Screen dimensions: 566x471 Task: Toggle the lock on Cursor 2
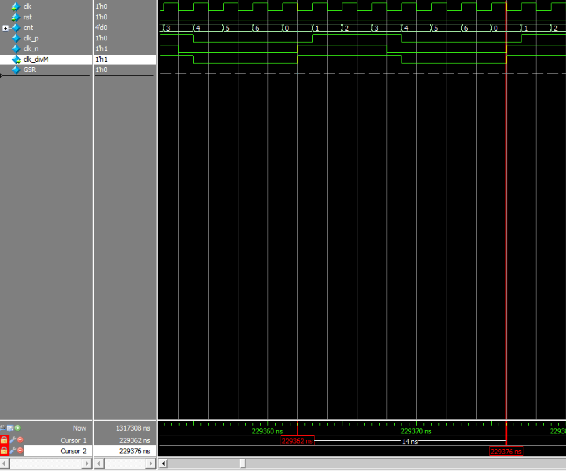click(x=4, y=450)
